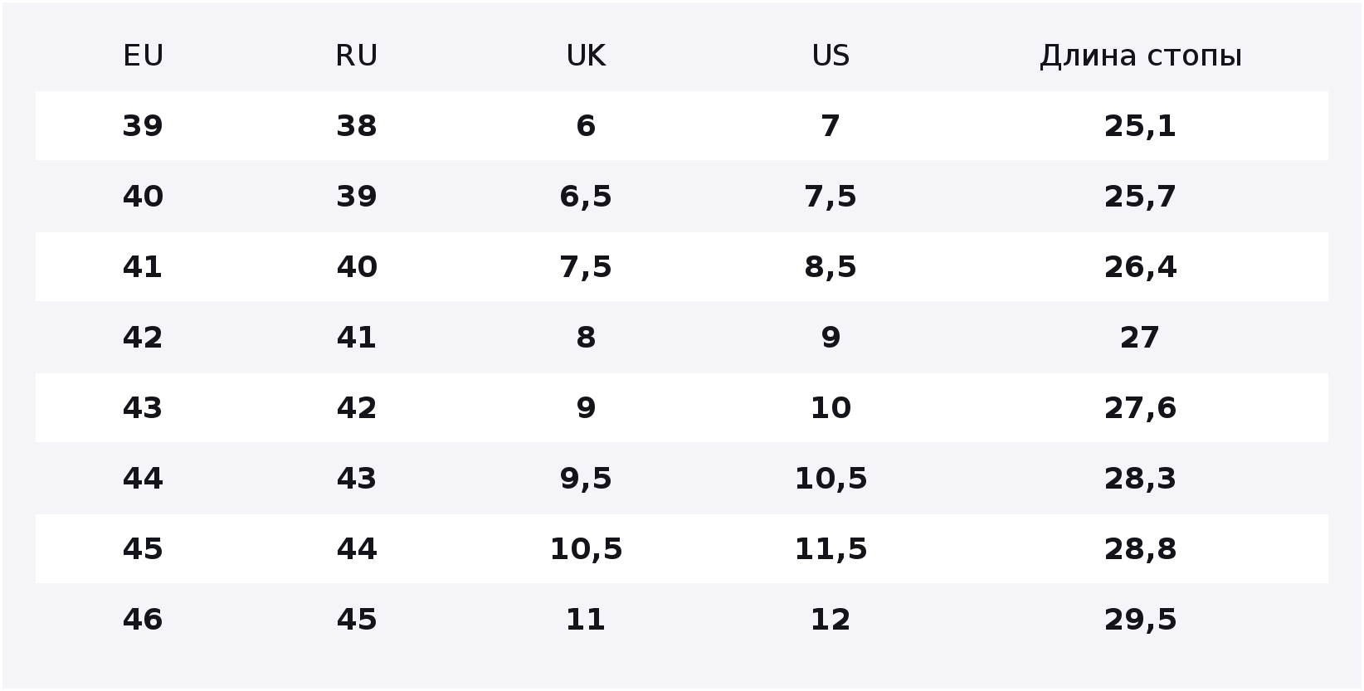Select foot length 27 cell
The height and width of the screenshot is (691, 1364).
point(1140,338)
